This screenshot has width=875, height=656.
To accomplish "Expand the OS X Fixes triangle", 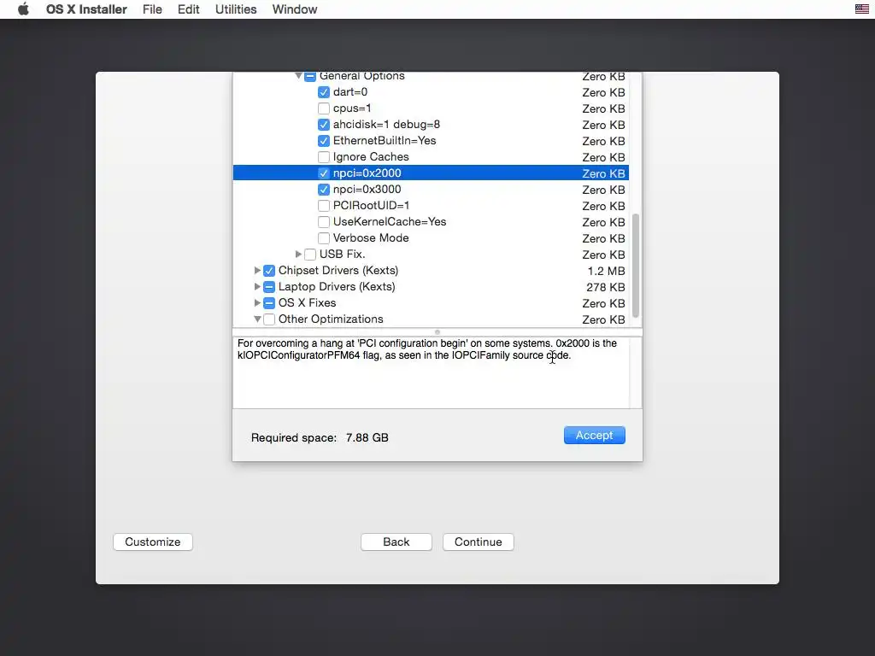I will point(257,302).
